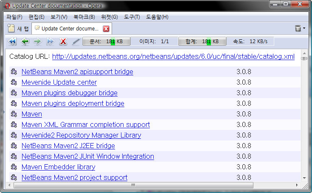The height and width of the screenshot is (193, 312).
Task: Open the 북마크(B) menu
Action: pos(84,17)
